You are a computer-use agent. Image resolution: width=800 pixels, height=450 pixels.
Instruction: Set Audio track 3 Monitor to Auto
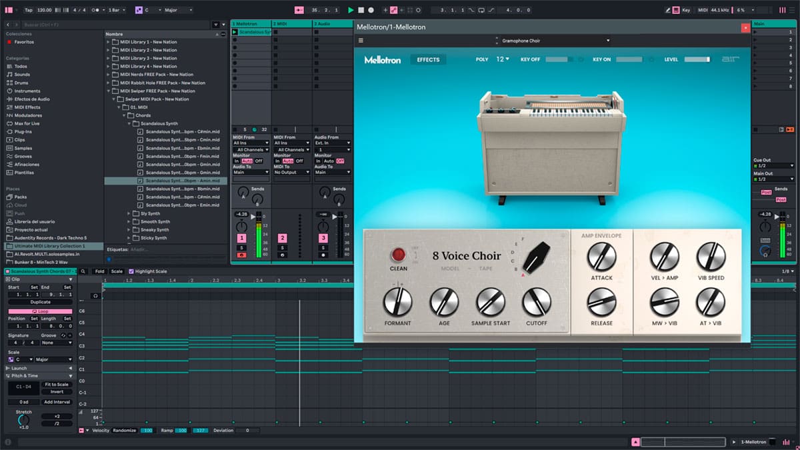tap(329, 161)
